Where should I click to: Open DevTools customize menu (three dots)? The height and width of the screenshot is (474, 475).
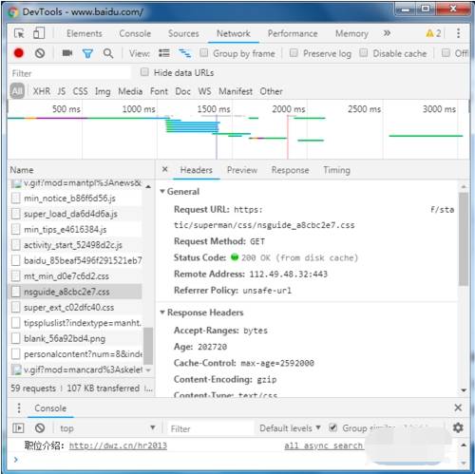point(458,33)
